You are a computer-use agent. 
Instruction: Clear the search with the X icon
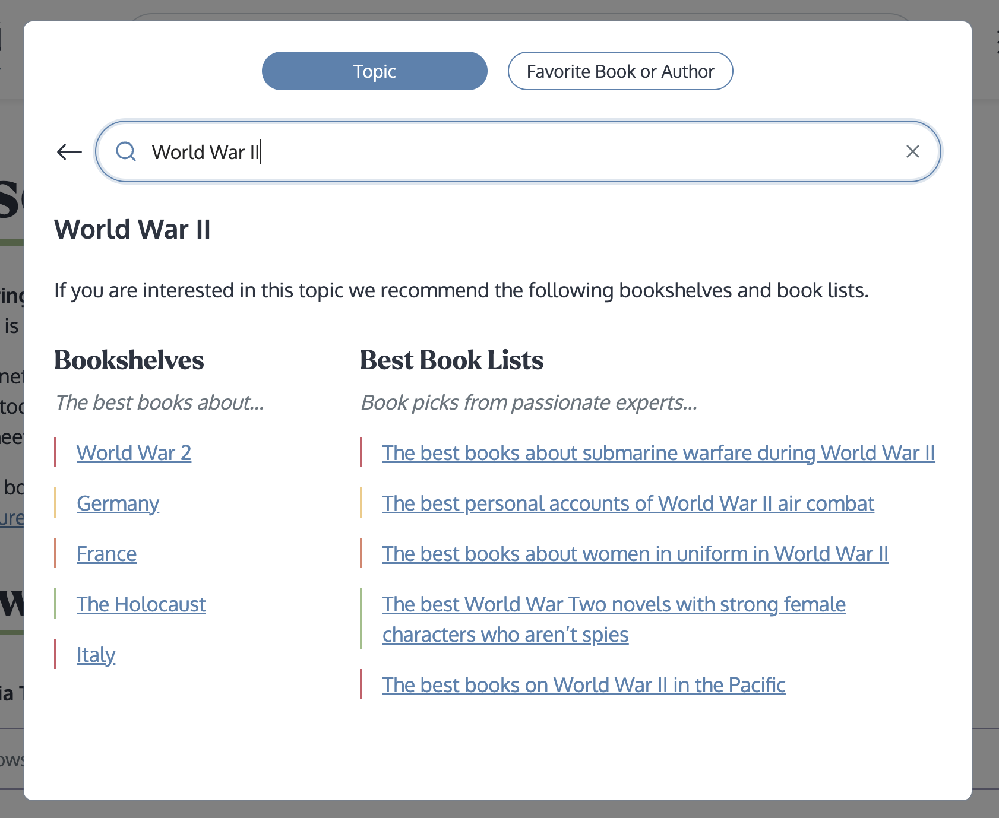(x=912, y=152)
